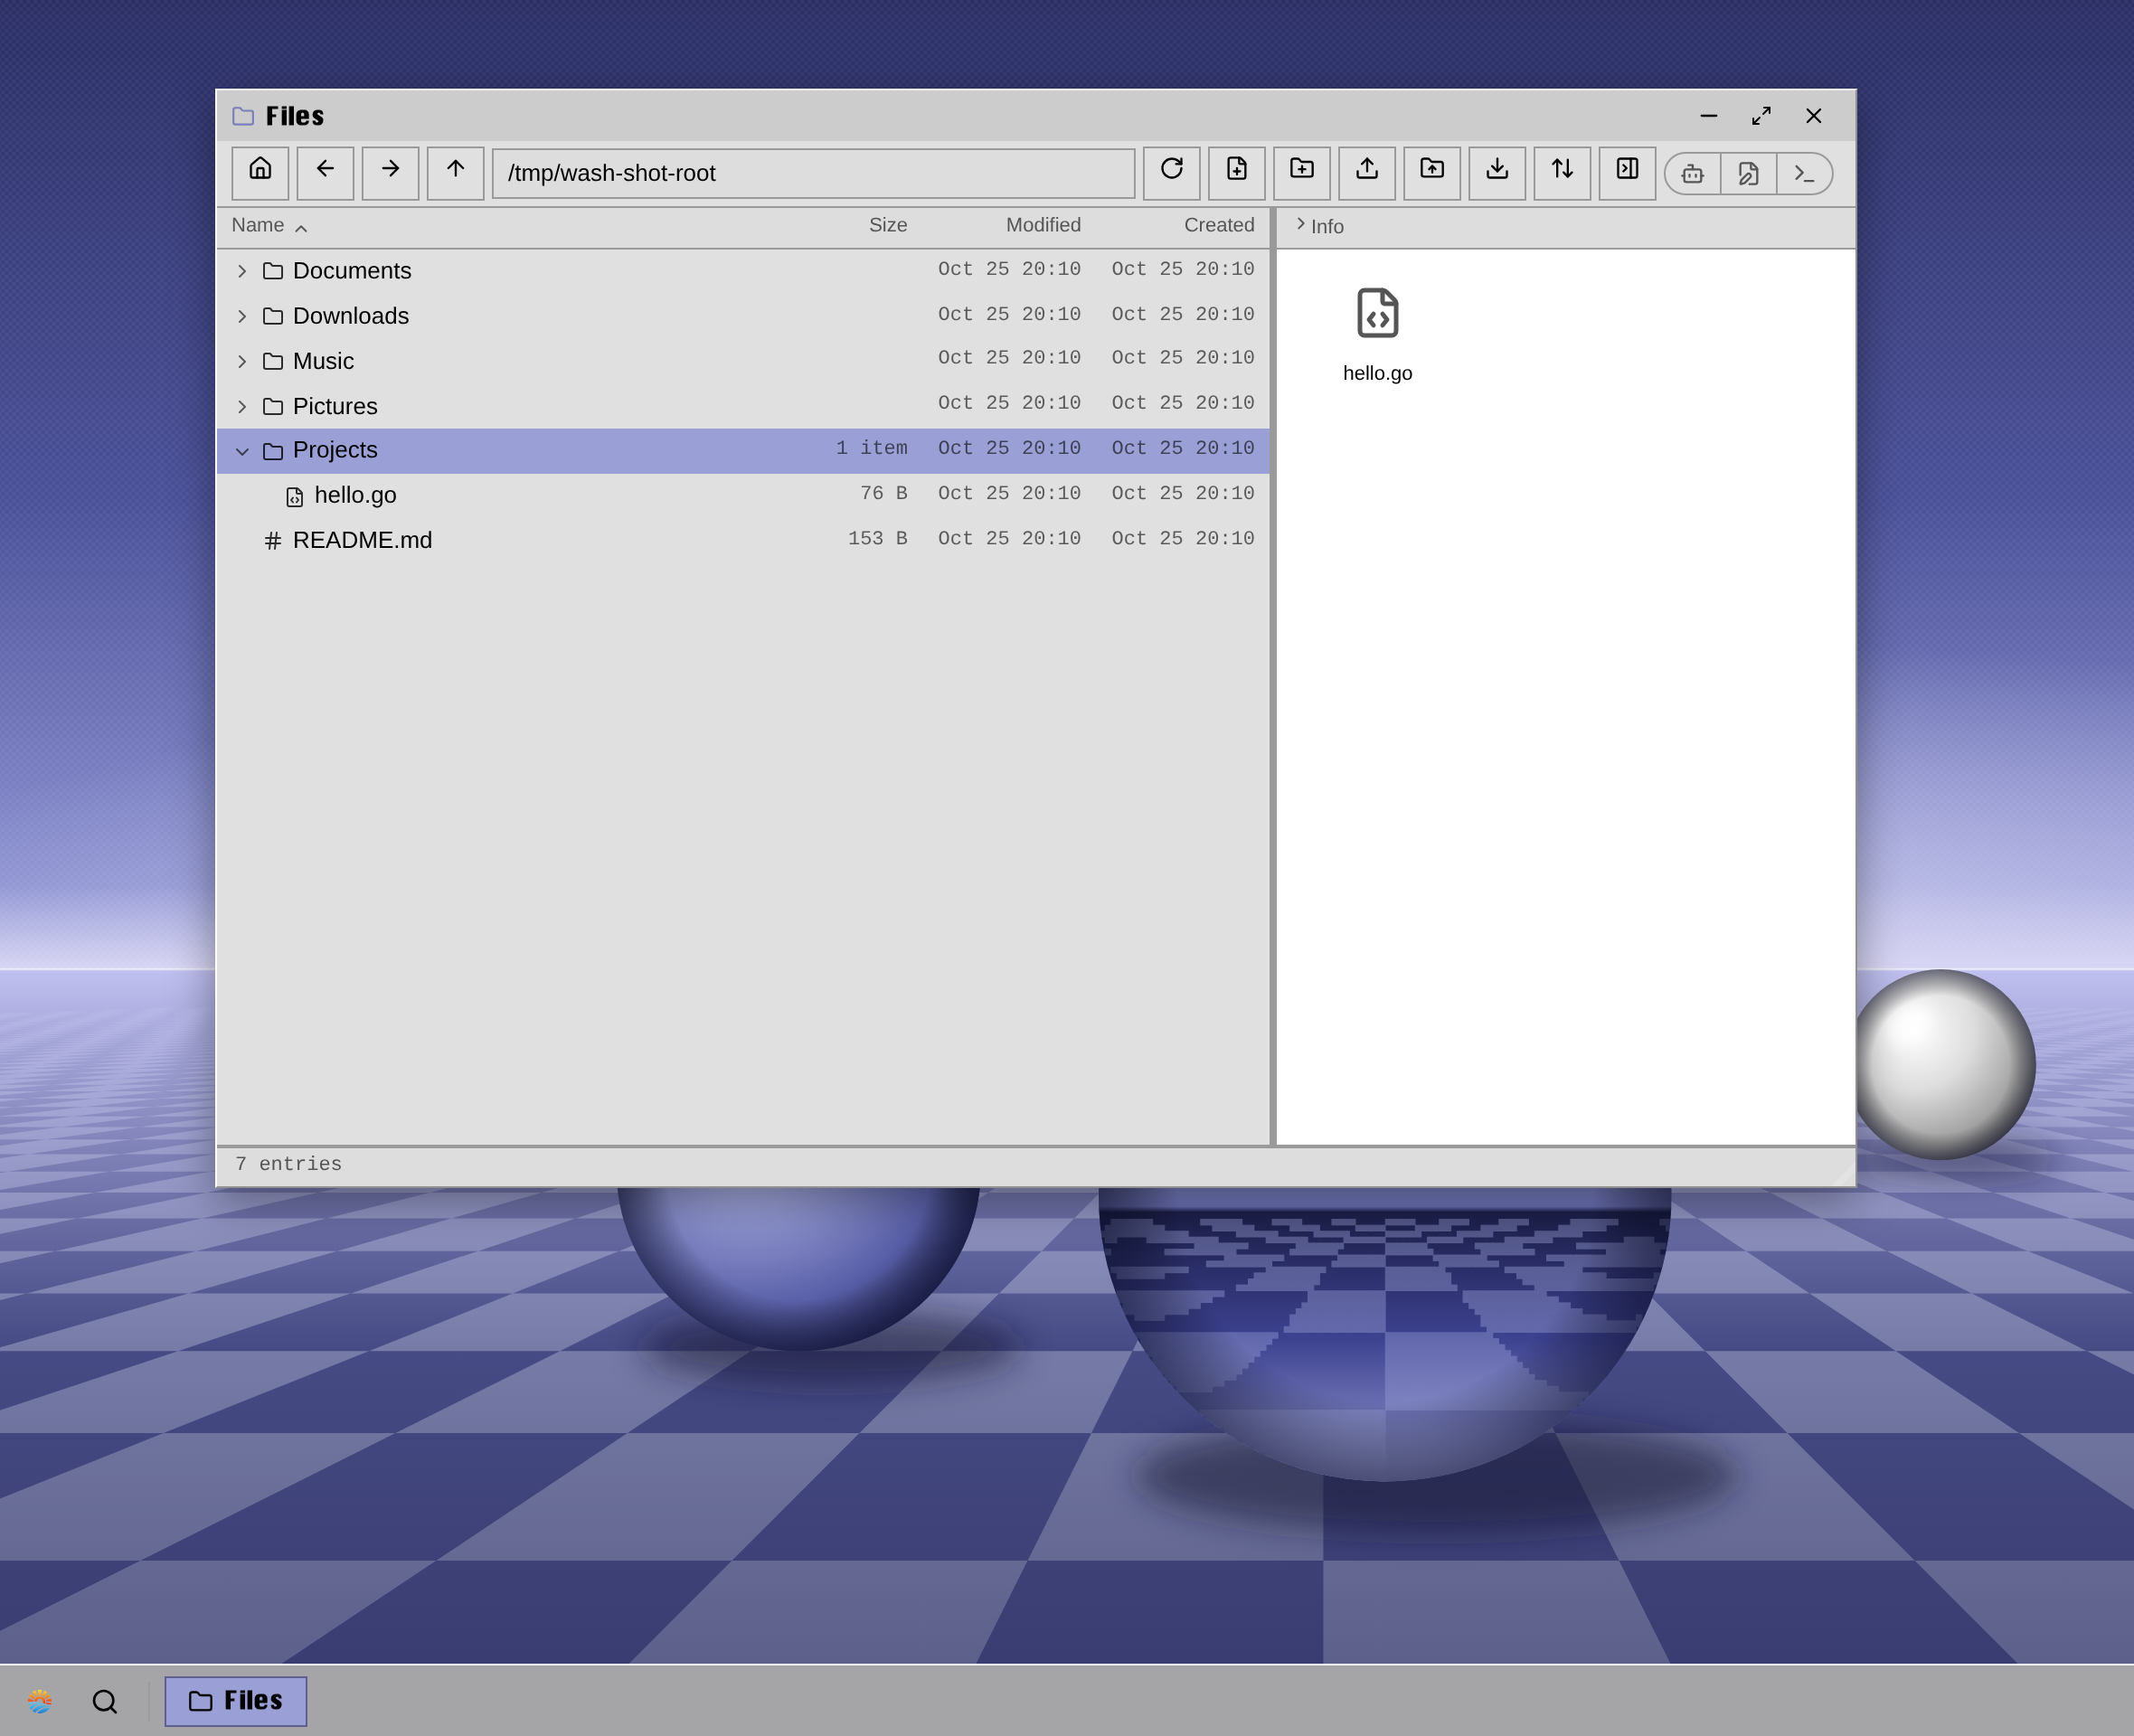Navigate forward with the right arrow

pyautogui.click(x=390, y=173)
